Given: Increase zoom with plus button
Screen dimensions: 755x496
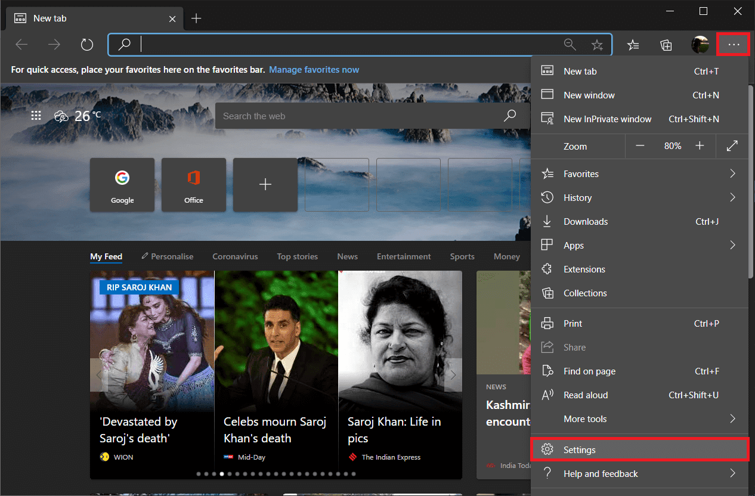Looking at the screenshot, I should click(700, 146).
